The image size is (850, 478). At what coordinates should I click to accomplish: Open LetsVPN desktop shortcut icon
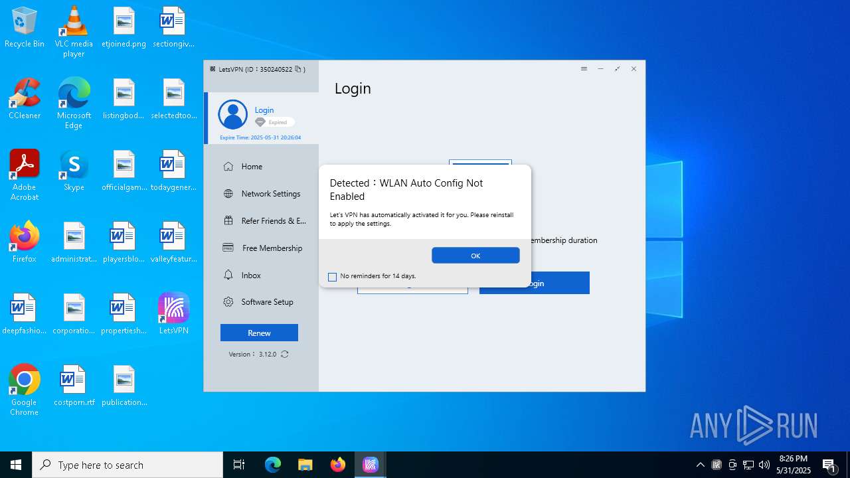coord(174,313)
